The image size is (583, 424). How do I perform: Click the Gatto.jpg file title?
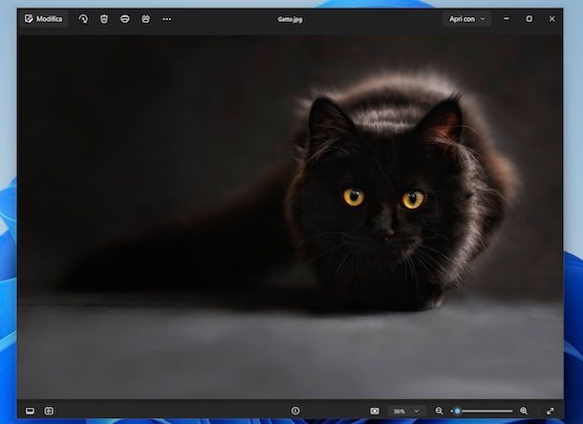click(290, 19)
